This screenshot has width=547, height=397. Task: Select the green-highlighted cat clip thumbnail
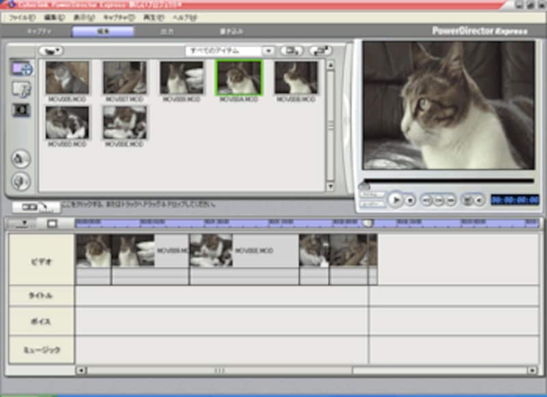point(239,78)
